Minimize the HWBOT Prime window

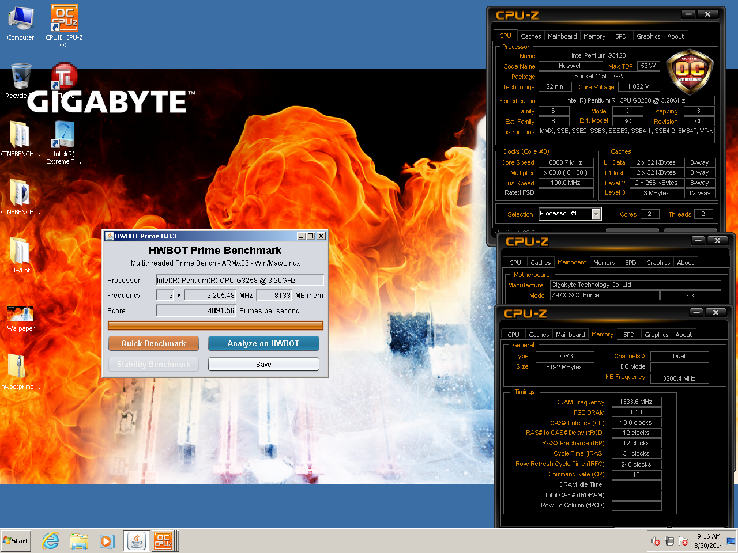click(301, 236)
